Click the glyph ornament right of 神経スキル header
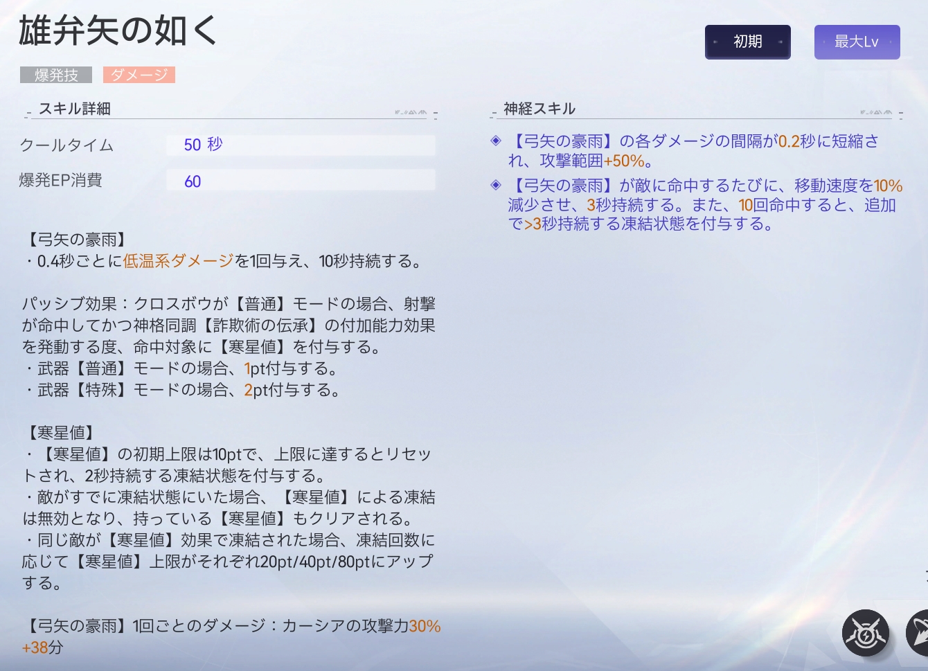The image size is (928, 671). pos(875,112)
